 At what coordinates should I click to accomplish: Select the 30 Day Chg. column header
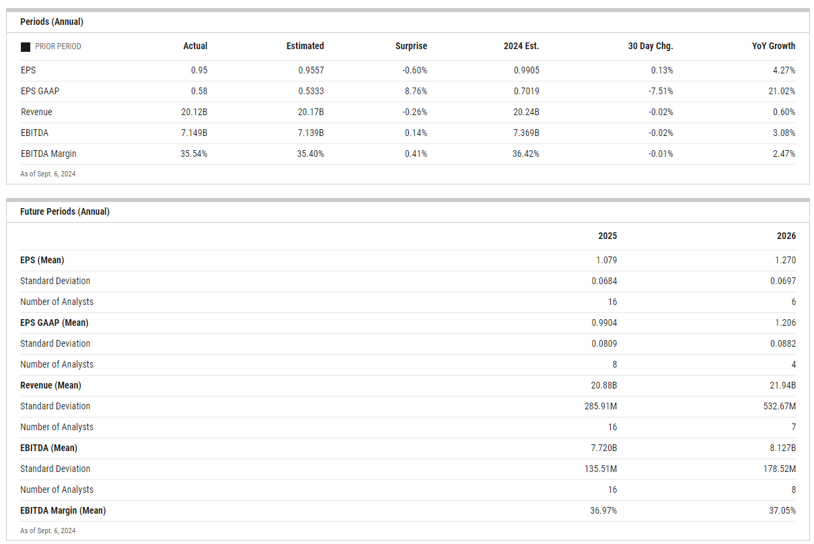coord(651,46)
